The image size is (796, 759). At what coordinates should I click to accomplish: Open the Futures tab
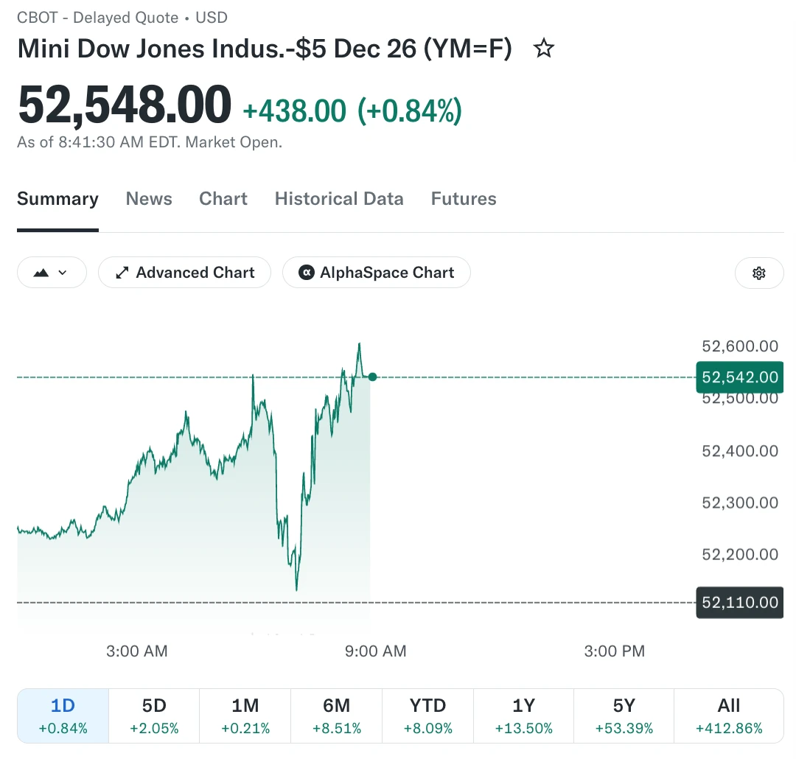click(x=464, y=198)
